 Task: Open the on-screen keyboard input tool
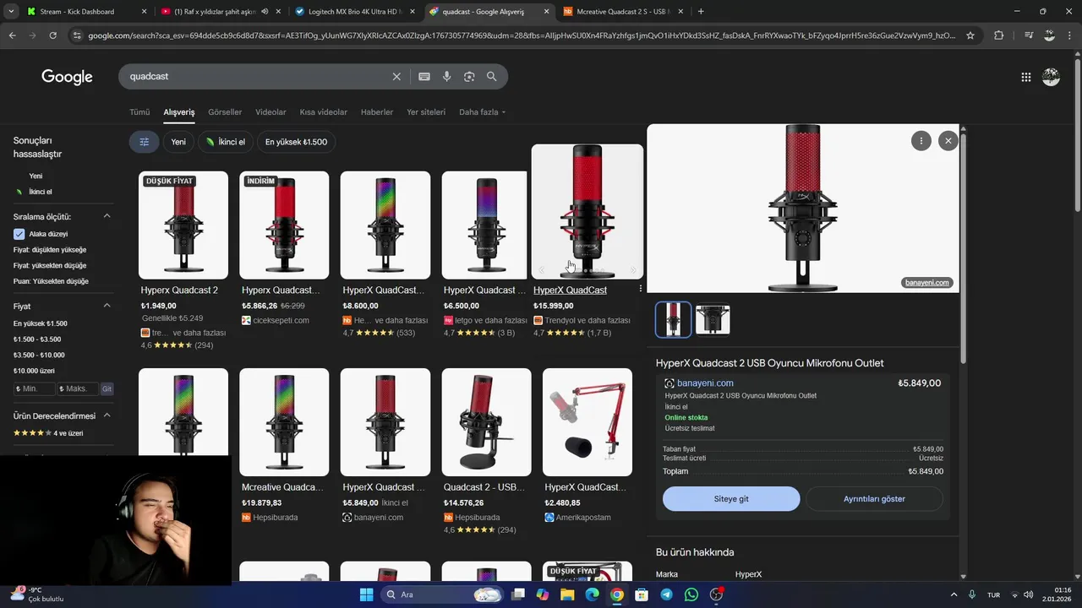pos(424,77)
